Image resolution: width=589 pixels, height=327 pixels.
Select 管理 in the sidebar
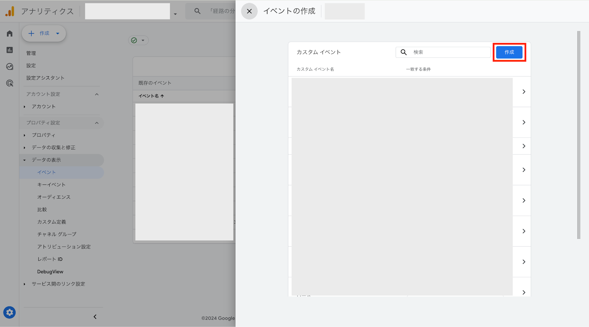click(31, 53)
